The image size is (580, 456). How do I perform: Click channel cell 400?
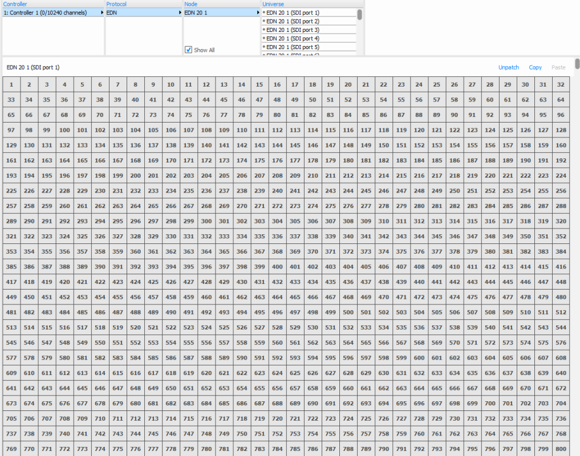(x=277, y=267)
